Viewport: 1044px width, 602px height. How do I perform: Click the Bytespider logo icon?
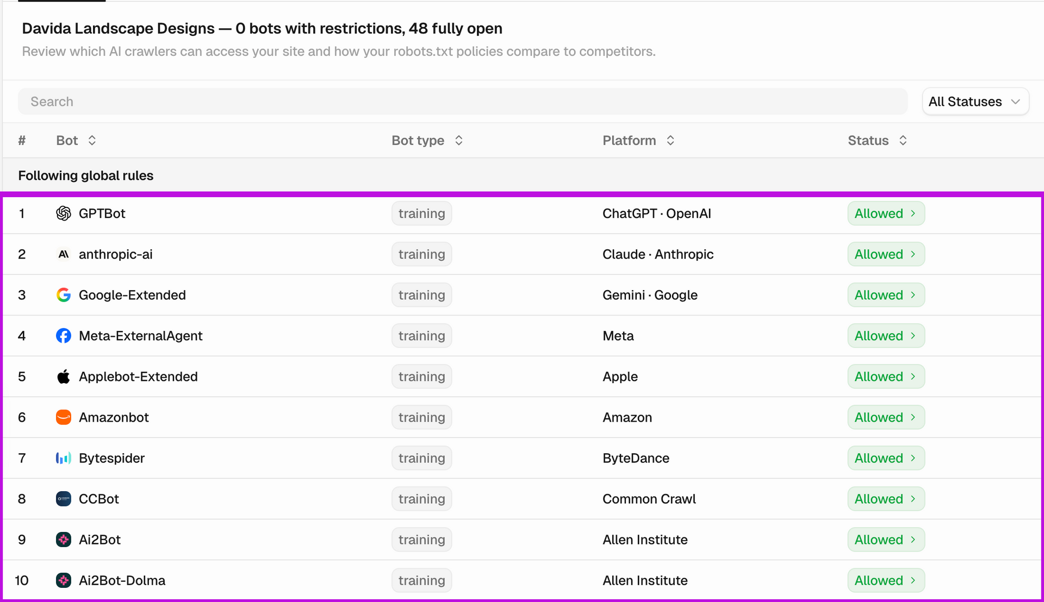point(64,458)
